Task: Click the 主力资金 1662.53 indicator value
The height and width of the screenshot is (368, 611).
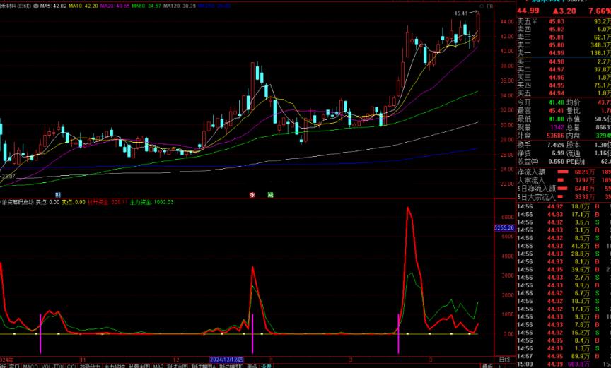Action: click(151, 202)
